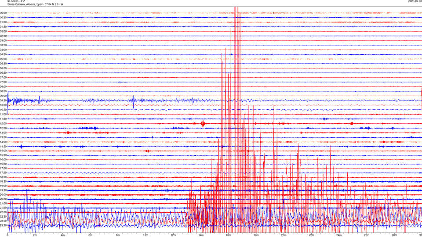Click the 12m tick label on time axis
The height and width of the screenshot is (237, 422).
click(x=173, y=235)
